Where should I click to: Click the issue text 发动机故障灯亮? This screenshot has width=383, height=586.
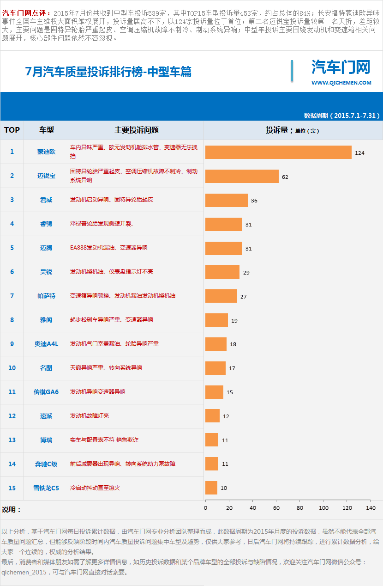[90, 416]
